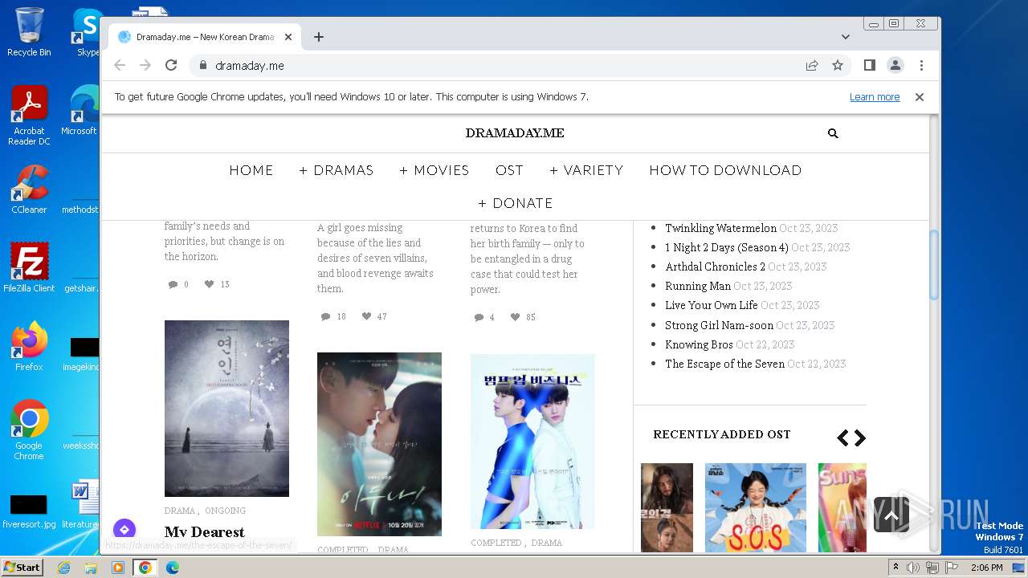Click the purple floating widget icon
This screenshot has width=1028, height=578.
pyautogui.click(x=124, y=530)
